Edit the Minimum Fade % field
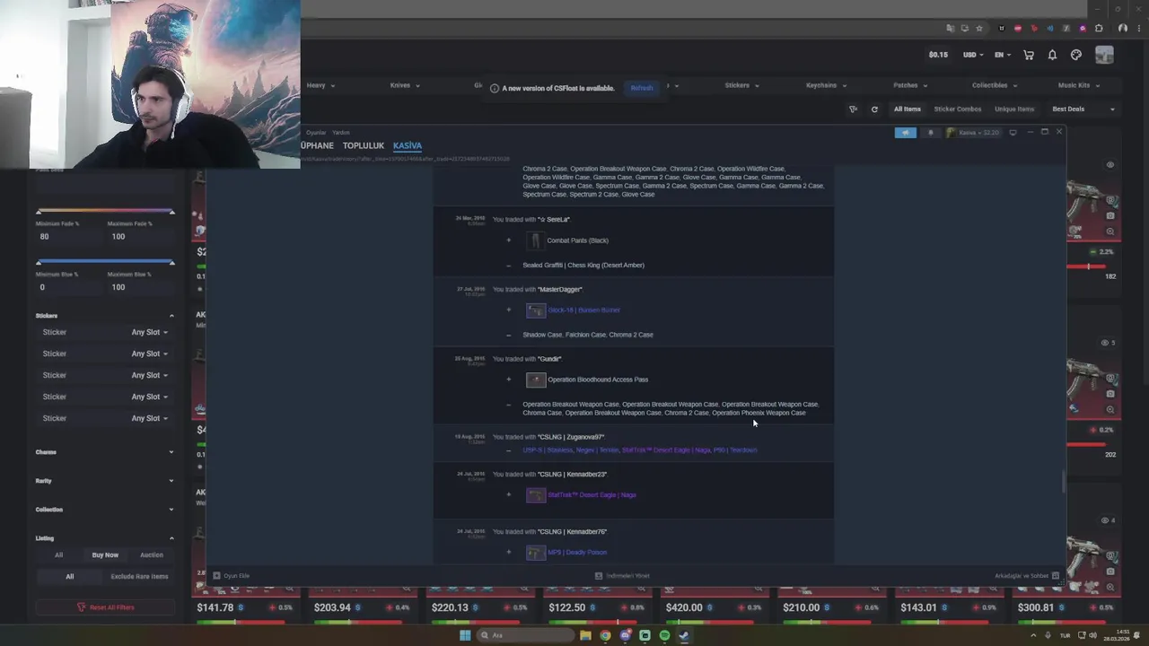The height and width of the screenshot is (646, 1149). click(x=67, y=237)
